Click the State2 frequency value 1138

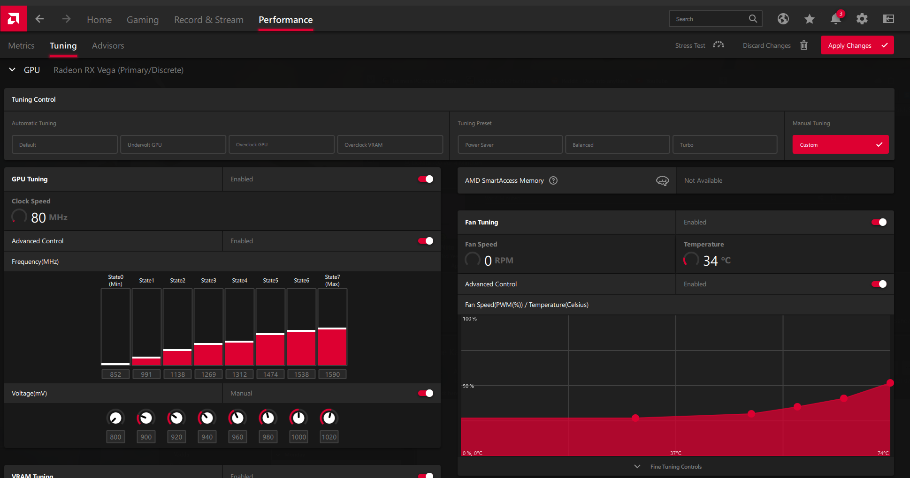[x=177, y=374]
